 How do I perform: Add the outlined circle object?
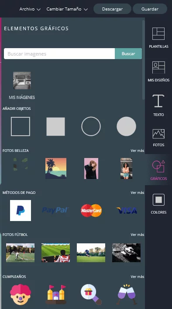point(91,126)
